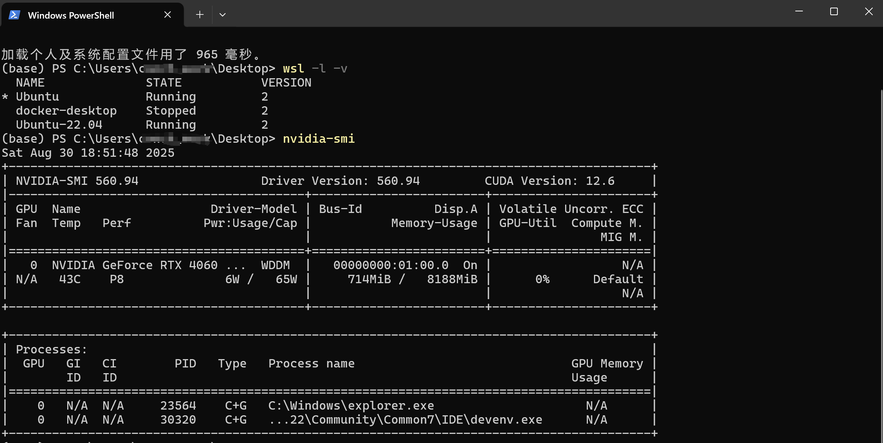The width and height of the screenshot is (883, 443).
Task: Click Driver Version 560.94 text
Action: 341,181
